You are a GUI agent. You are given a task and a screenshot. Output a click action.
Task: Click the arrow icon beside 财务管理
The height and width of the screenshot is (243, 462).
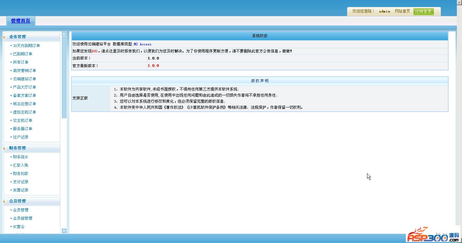coord(4,148)
